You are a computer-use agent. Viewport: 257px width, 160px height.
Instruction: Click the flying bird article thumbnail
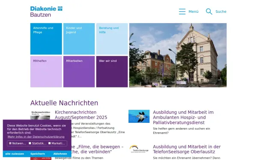coord(139,116)
